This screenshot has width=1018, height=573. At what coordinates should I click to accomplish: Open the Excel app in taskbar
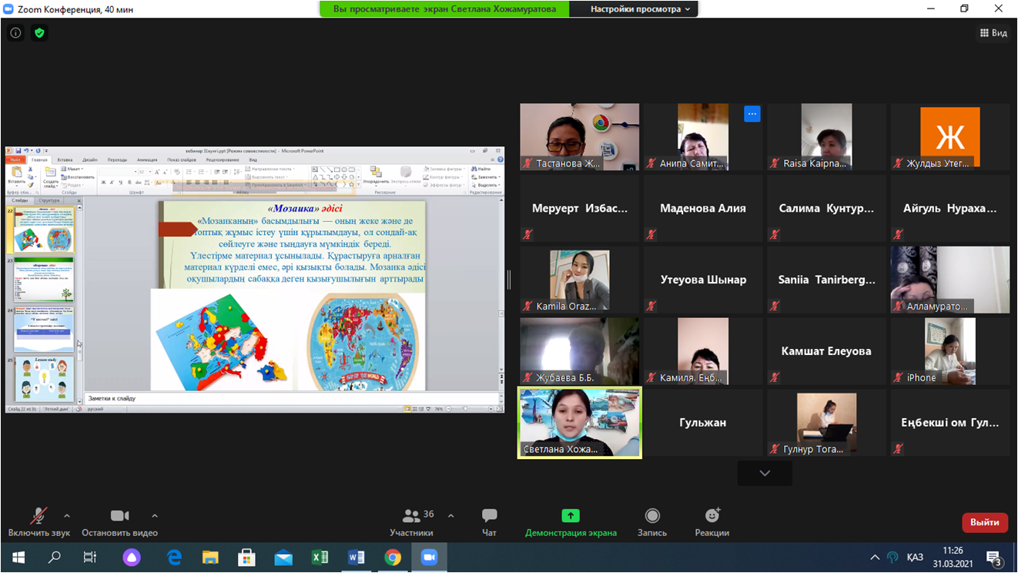[320, 558]
